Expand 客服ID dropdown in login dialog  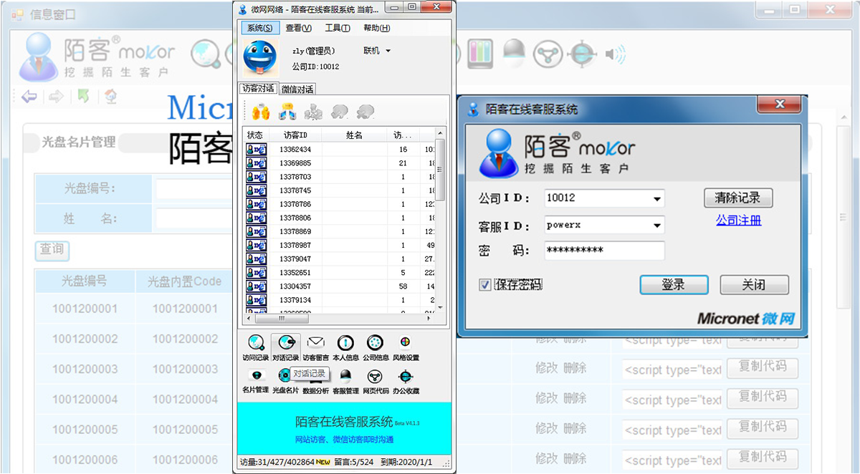(657, 226)
